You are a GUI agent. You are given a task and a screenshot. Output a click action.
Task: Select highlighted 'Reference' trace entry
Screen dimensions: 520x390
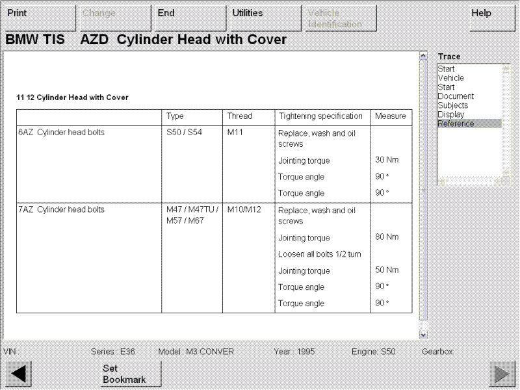click(x=456, y=123)
